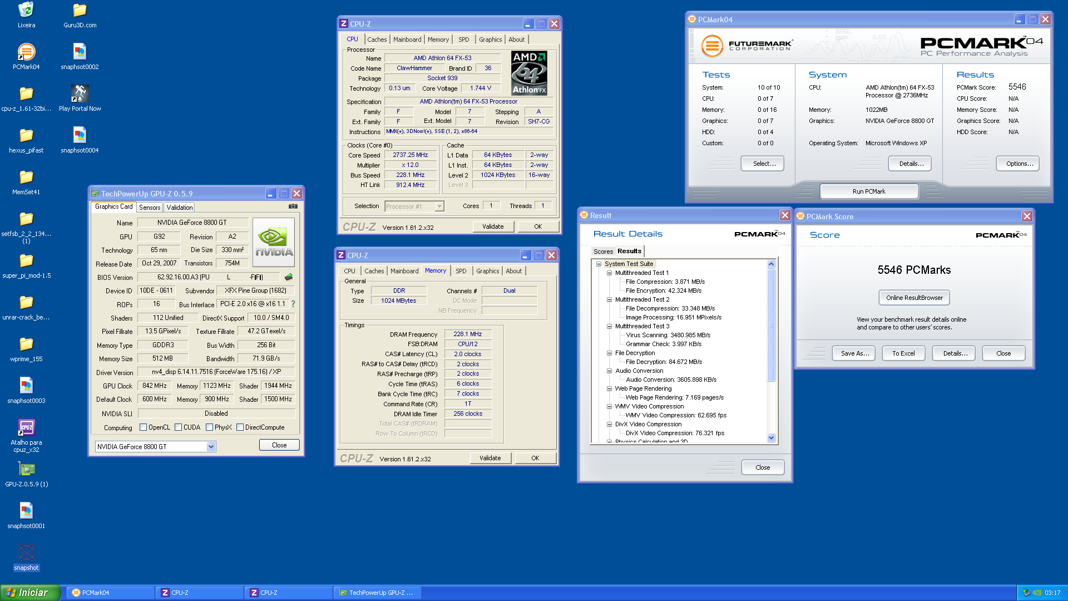Select the TechPowerUp GPU-Z taskbar button
Viewport: 1068px width, 601px height.
pos(377,593)
